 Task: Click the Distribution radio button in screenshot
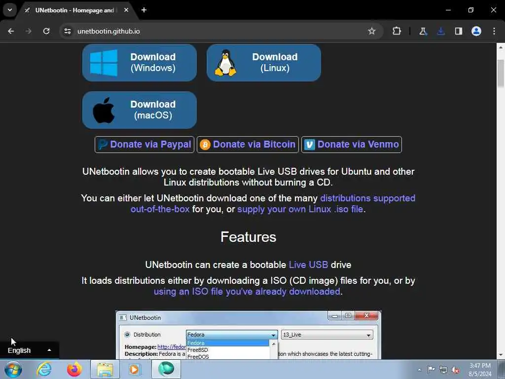(127, 335)
